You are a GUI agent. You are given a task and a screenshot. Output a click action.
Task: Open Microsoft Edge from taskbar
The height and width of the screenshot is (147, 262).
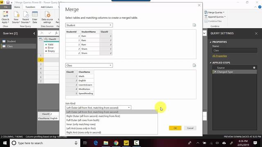96,143
